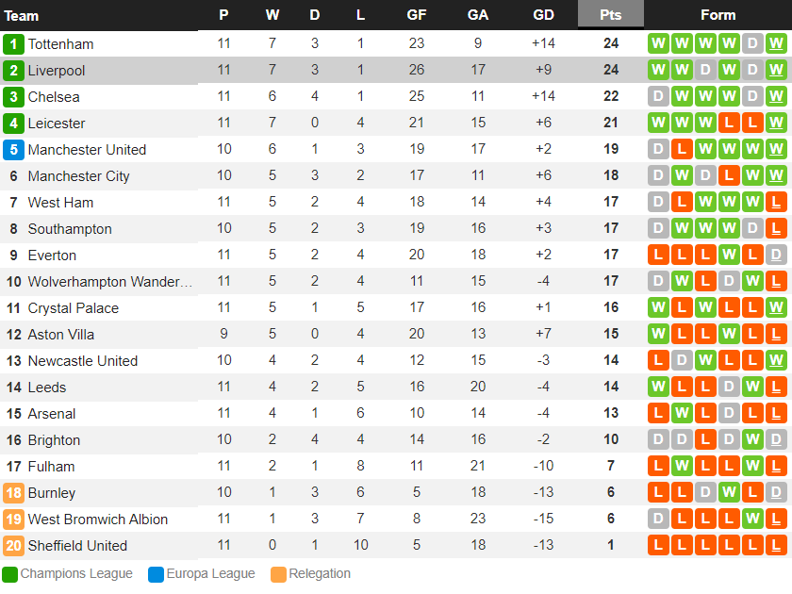The image size is (792, 594).
Task: Open the West Bromwich Albion team link
Action: (x=98, y=520)
